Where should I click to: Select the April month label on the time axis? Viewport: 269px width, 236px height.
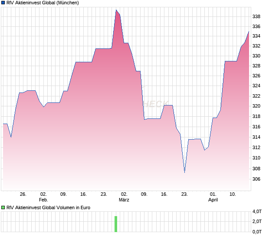pos(213,200)
